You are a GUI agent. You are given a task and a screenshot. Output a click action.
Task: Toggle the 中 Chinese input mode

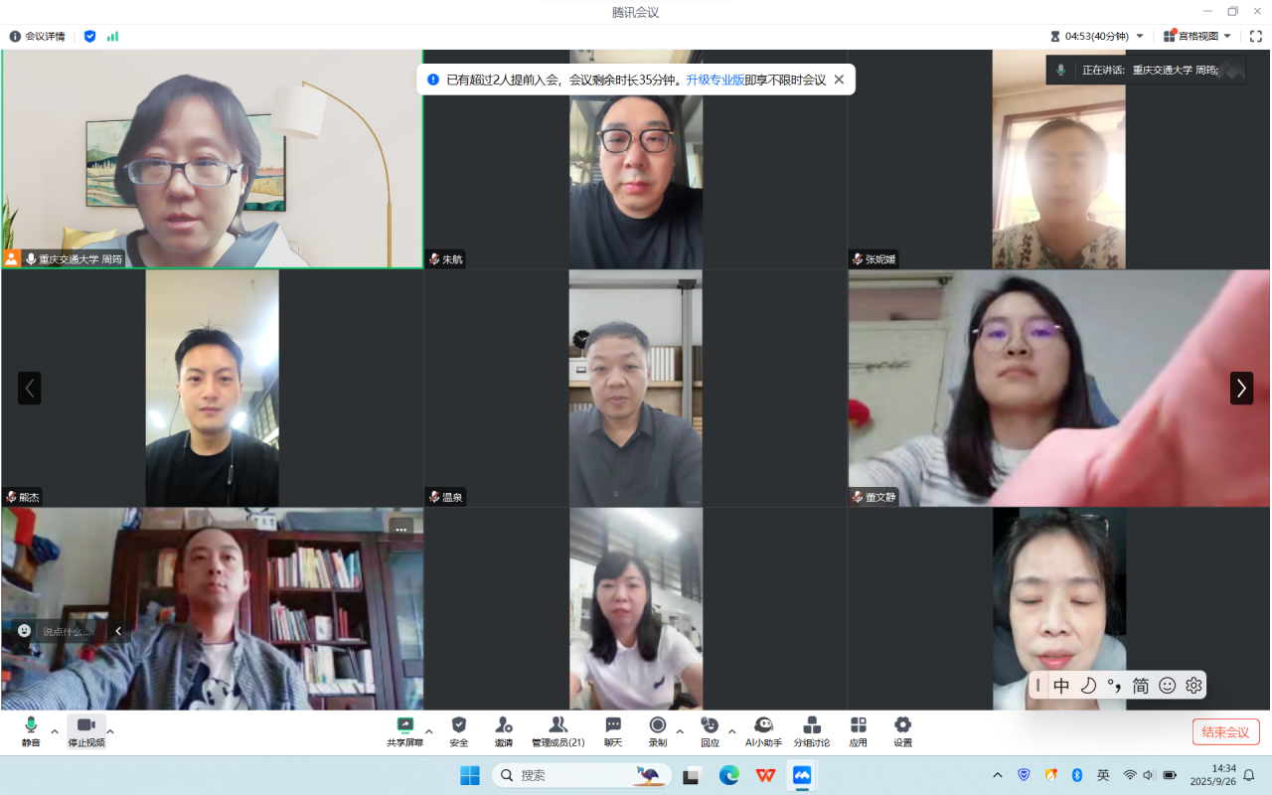tap(1061, 686)
